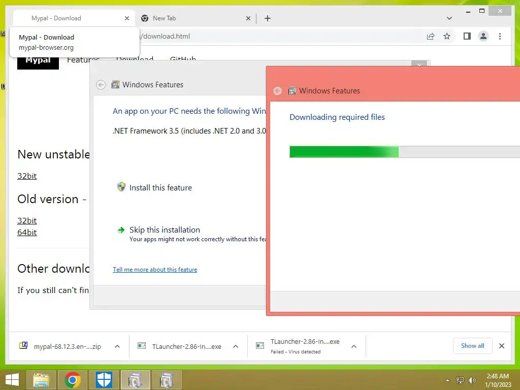Image resolution: width=520 pixels, height=390 pixels.
Task: Click 'Downloading required files' heading
Action: coord(337,117)
